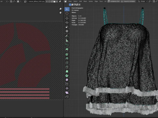Select the Measure ruler tool
This screenshot has width=158, height=118.
click(x=67, y=40)
